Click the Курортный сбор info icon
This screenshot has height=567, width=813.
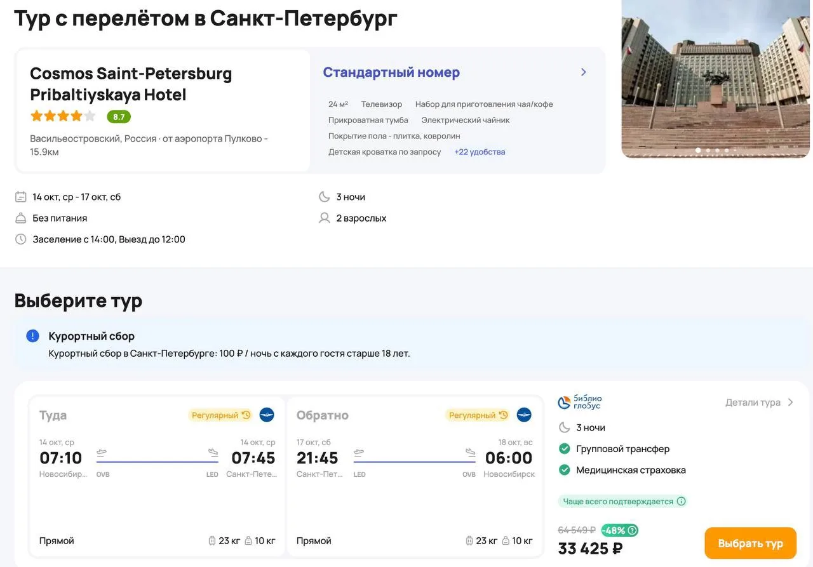point(32,336)
